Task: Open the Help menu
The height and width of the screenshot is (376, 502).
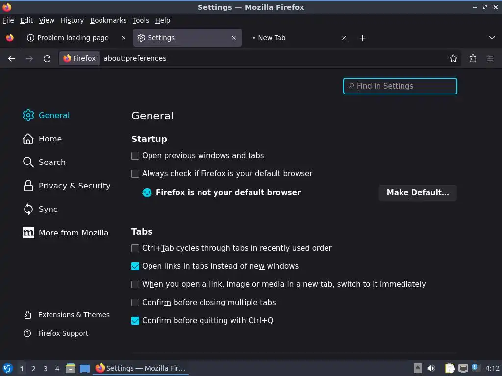Action: click(x=163, y=20)
